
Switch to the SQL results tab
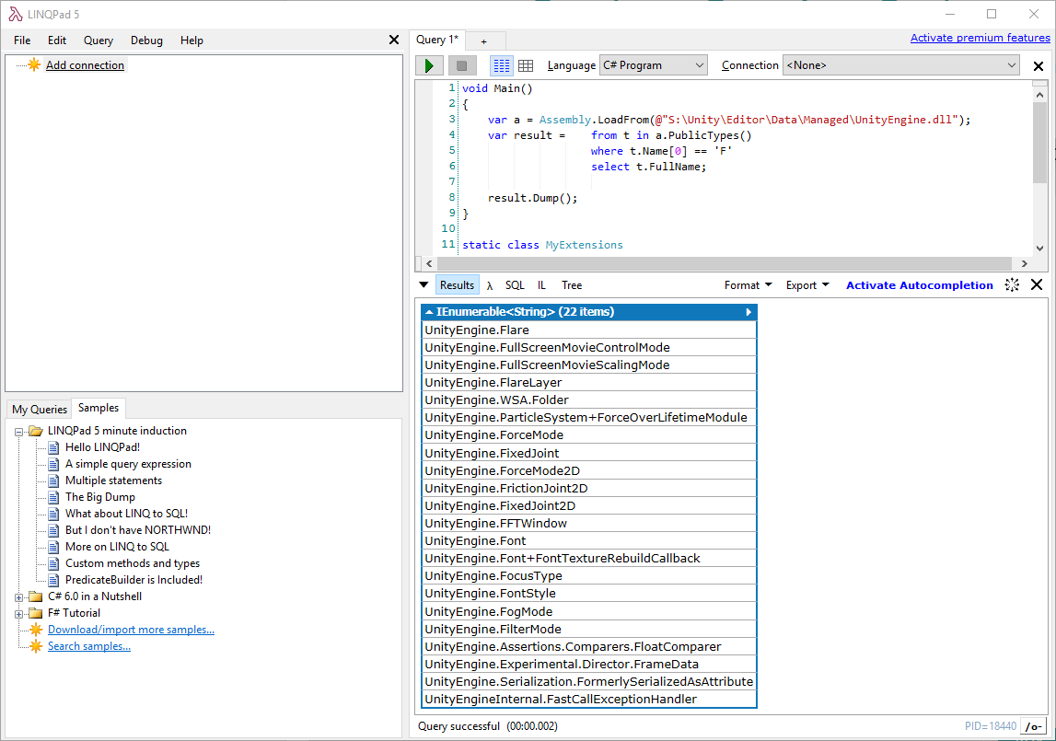[x=515, y=285]
